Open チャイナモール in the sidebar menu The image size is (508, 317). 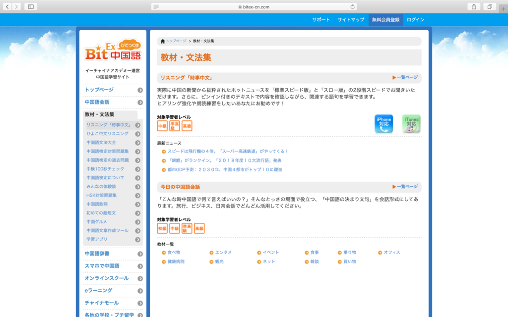pyautogui.click(x=102, y=303)
